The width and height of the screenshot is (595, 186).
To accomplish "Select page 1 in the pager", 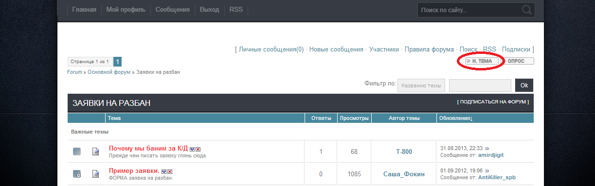I will (x=117, y=62).
